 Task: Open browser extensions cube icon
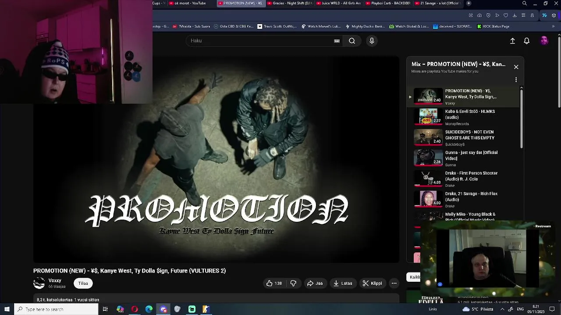pos(554,15)
